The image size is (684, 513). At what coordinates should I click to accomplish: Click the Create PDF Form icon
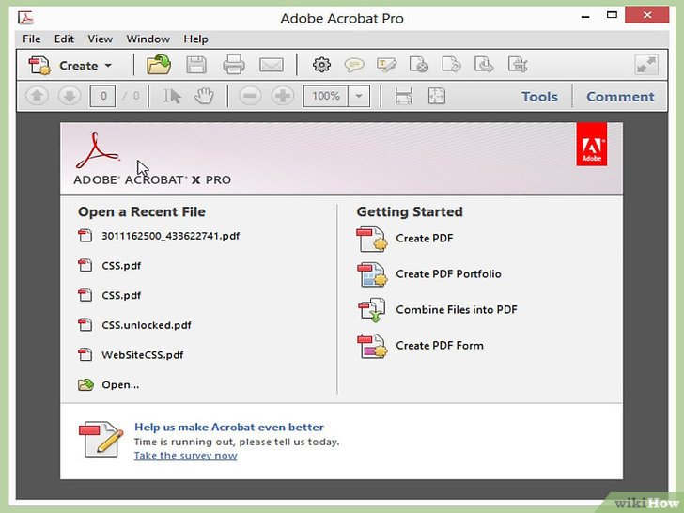pos(372,346)
